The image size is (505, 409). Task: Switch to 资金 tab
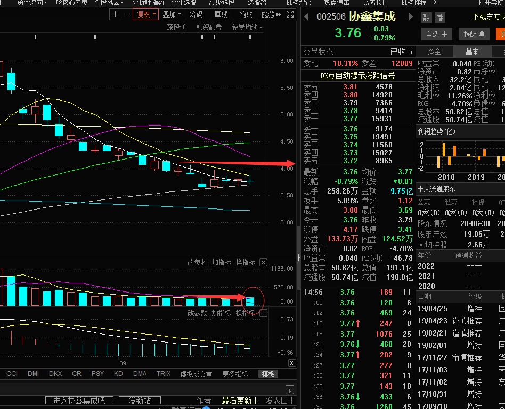434,52
